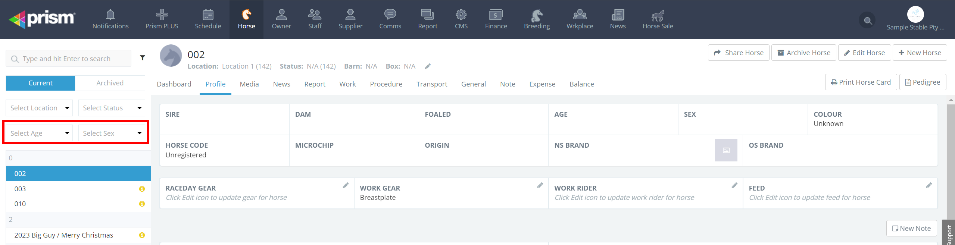Open the Dashboard tab
The width and height of the screenshot is (955, 245).
(x=174, y=84)
